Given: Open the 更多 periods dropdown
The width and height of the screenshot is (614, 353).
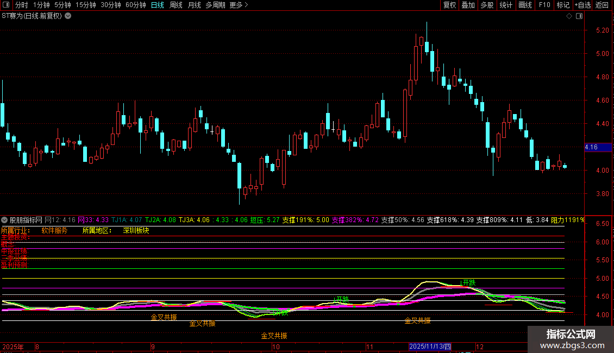Looking at the screenshot, I should [x=239, y=5].
